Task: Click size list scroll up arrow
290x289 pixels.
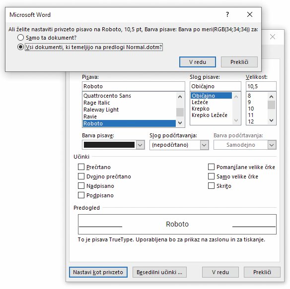Action: coord(271,97)
